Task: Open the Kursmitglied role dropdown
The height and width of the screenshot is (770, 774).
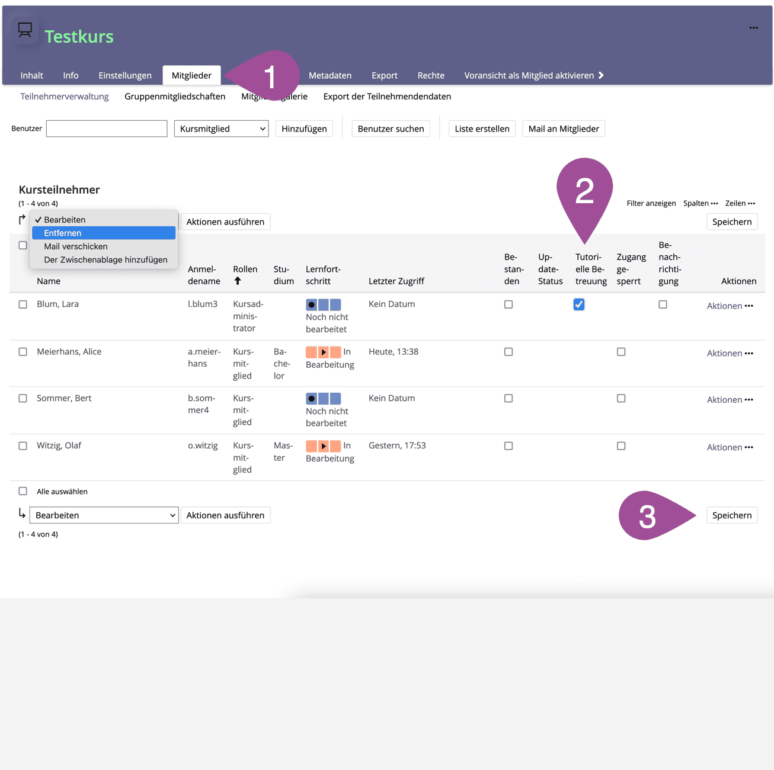Action: (x=221, y=129)
